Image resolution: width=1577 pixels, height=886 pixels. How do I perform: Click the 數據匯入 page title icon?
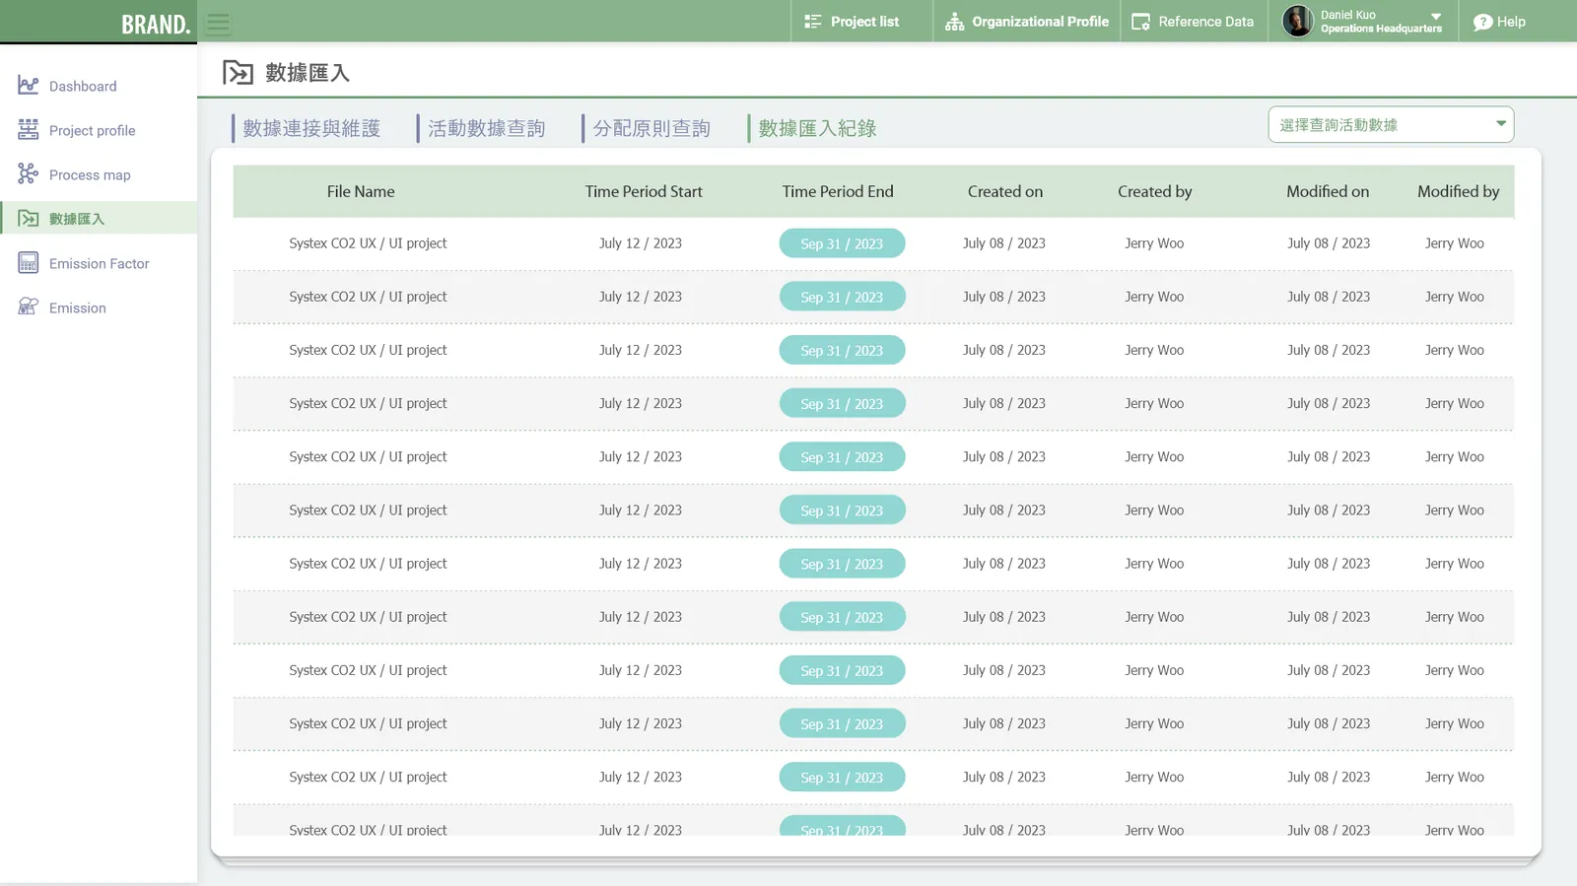(238, 72)
